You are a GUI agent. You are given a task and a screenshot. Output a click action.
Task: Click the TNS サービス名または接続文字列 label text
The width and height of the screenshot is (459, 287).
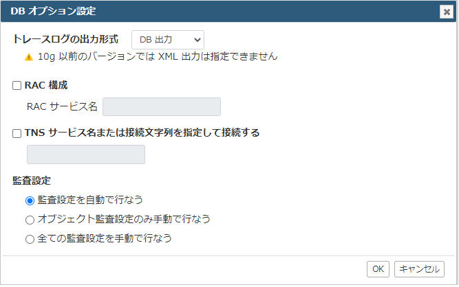click(142, 133)
